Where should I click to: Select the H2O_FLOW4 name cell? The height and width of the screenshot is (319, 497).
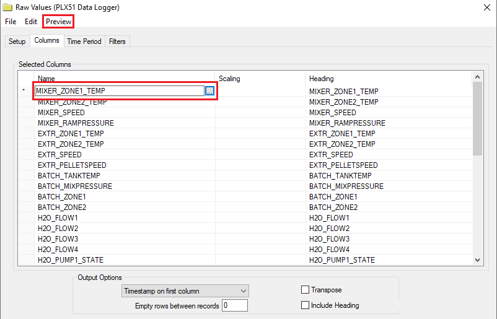[124, 249]
